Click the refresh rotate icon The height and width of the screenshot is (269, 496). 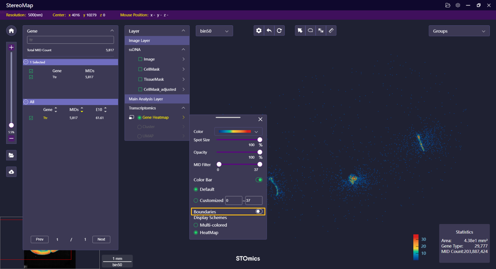(x=279, y=31)
